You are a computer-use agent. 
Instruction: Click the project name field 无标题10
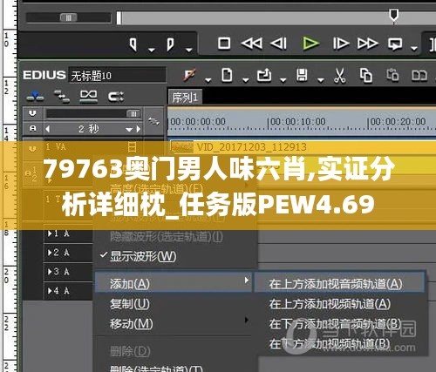click(117, 75)
